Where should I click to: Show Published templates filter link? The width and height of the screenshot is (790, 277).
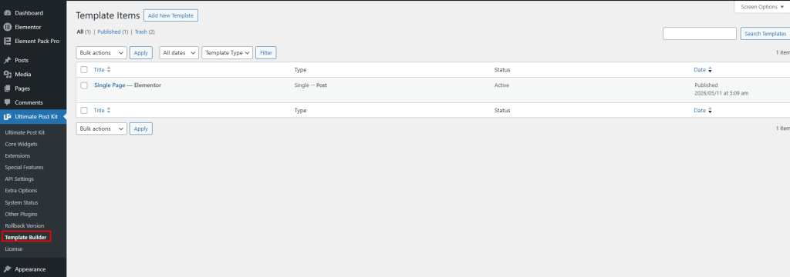[109, 32]
